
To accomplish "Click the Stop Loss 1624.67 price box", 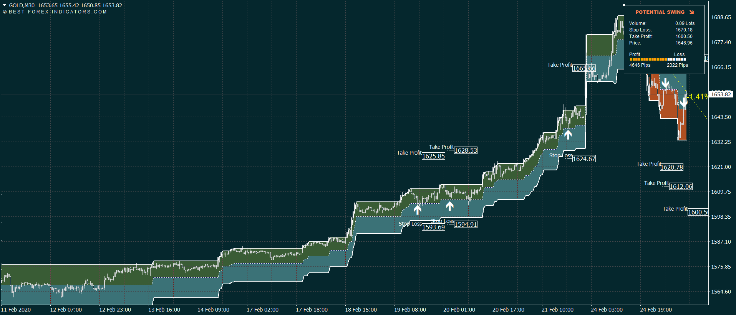I will coord(584,159).
